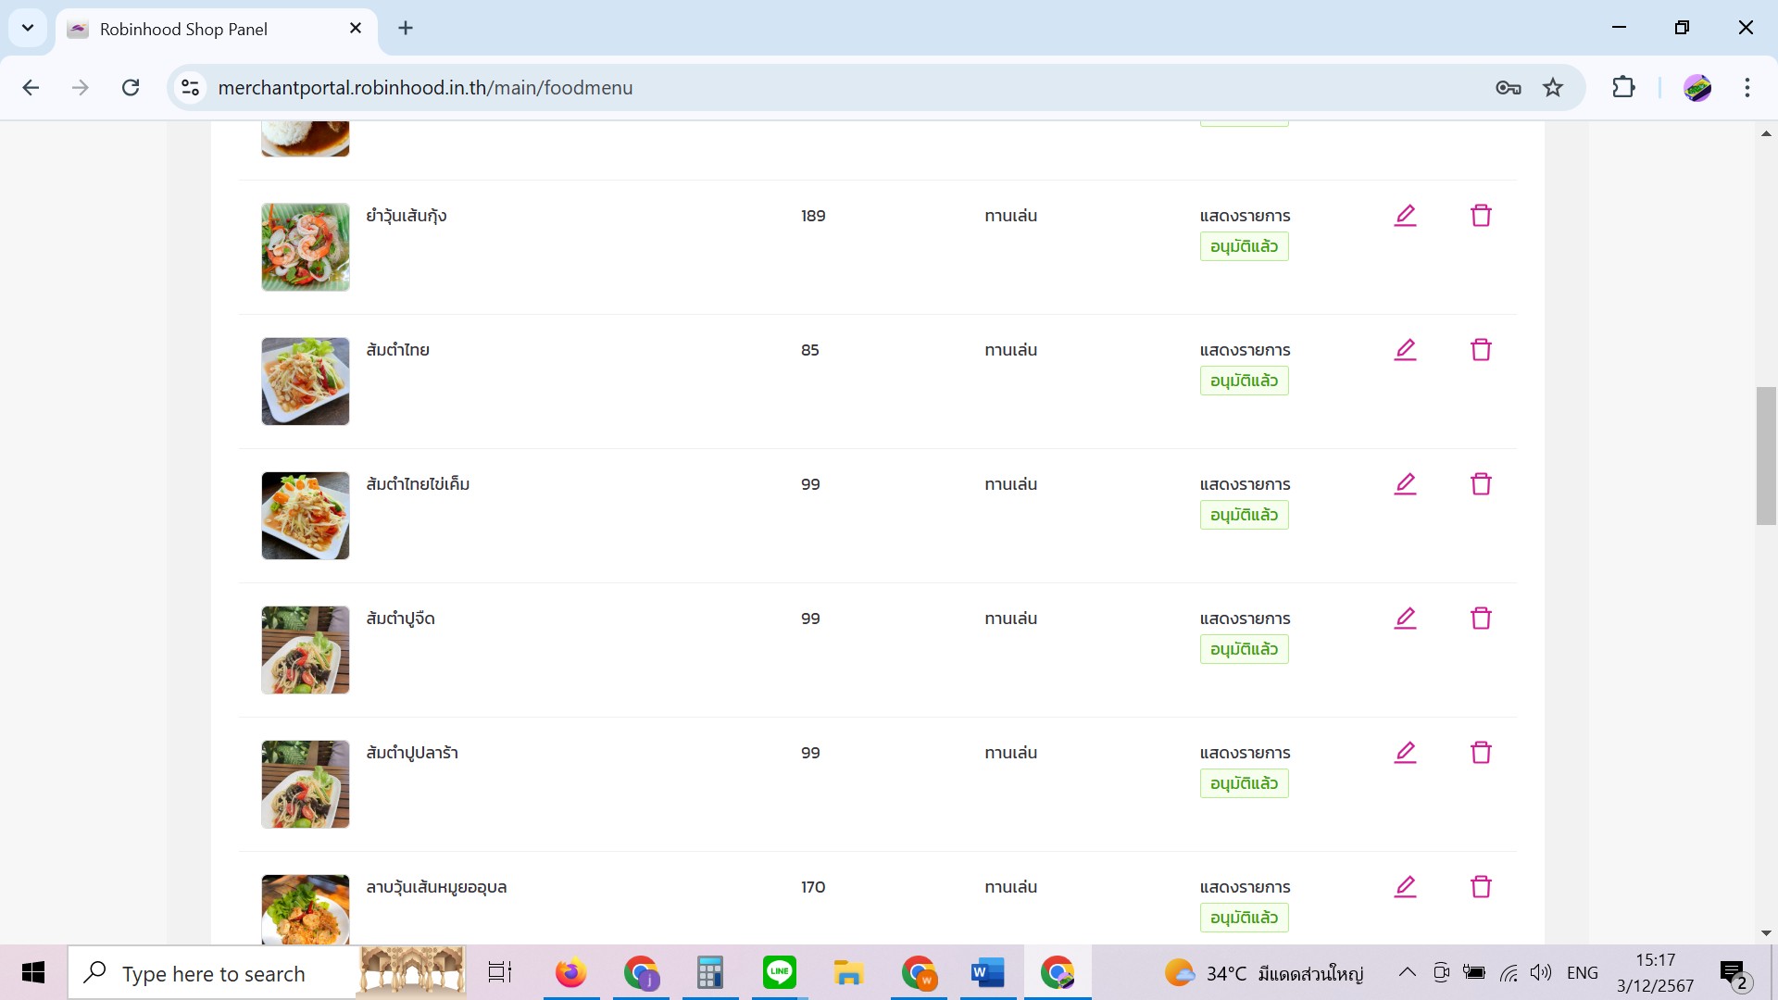Click อนุมัติแล้ว badge for ส้มตำปูจืด
The image size is (1778, 1000).
[x=1244, y=649]
